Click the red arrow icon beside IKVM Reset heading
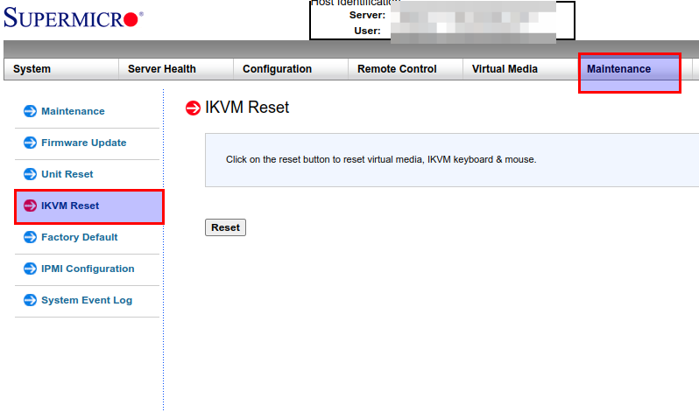 click(193, 108)
